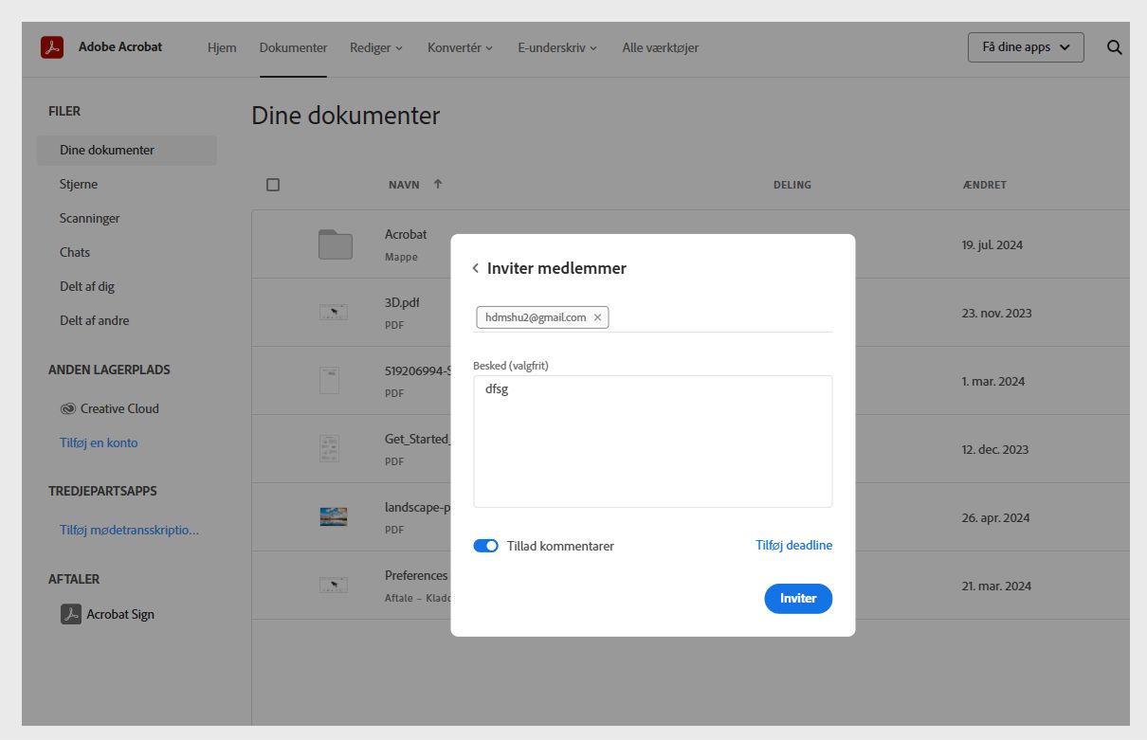Click the 3D.pdf file icon
Viewport: 1147px width, 740px height.
click(x=333, y=312)
